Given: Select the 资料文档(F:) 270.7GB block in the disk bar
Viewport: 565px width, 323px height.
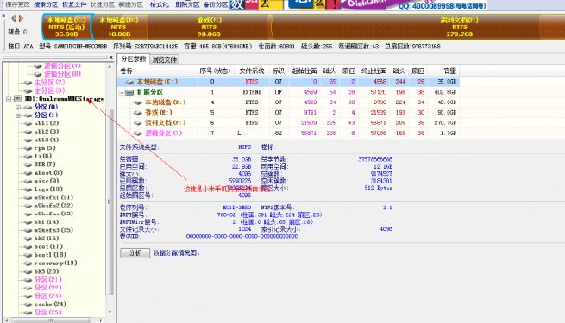Looking at the screenshot, I should pos(418,27).
